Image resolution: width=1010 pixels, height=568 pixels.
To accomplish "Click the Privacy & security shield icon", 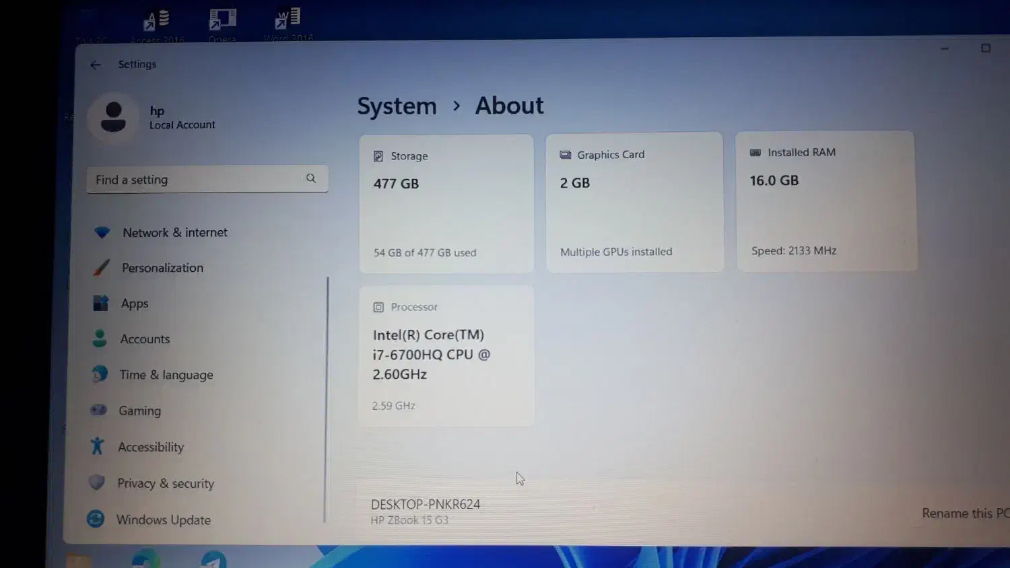I will [x=97, y=483].
